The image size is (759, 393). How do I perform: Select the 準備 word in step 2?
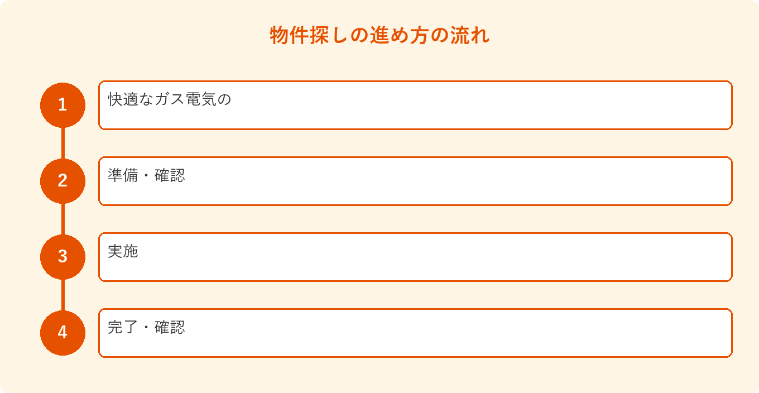(123, 175)
